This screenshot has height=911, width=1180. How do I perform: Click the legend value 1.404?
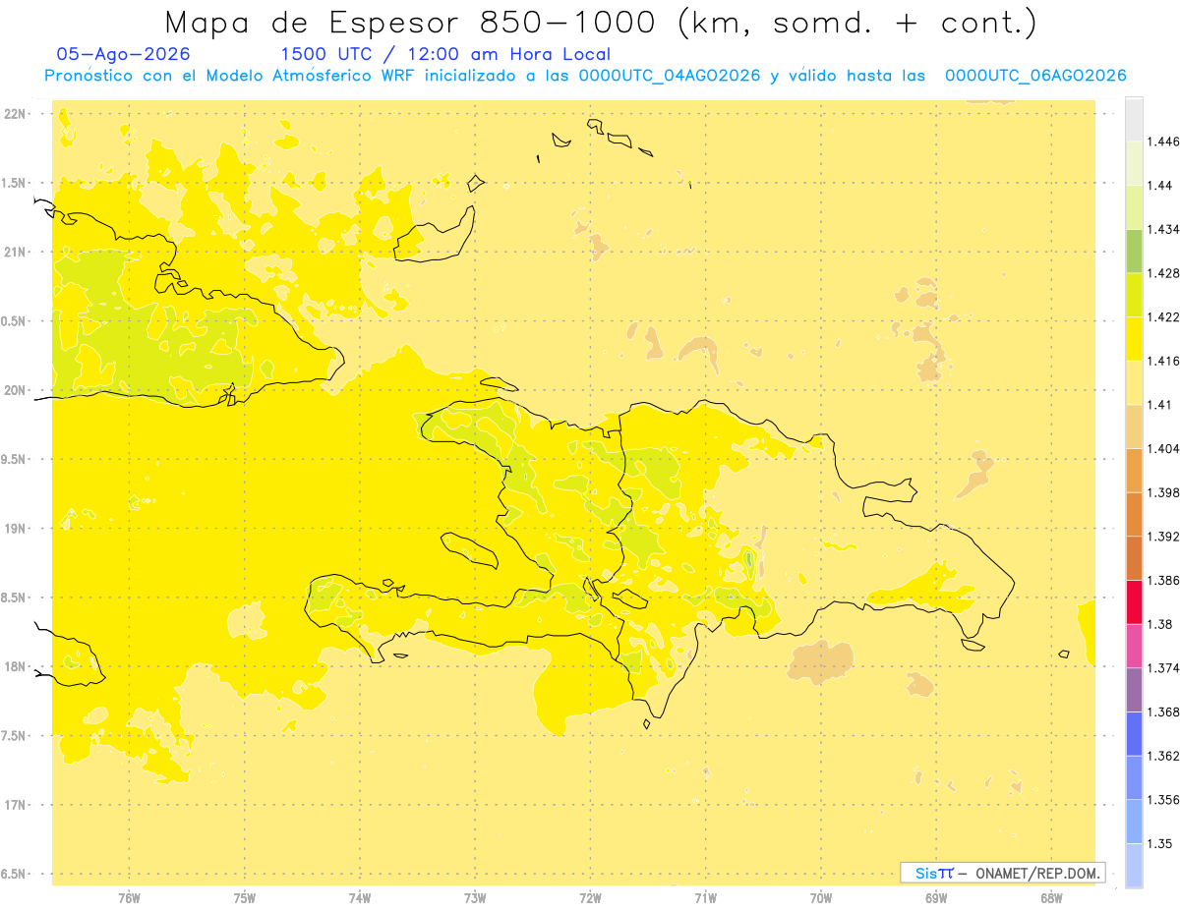[x=1161, y=448]
